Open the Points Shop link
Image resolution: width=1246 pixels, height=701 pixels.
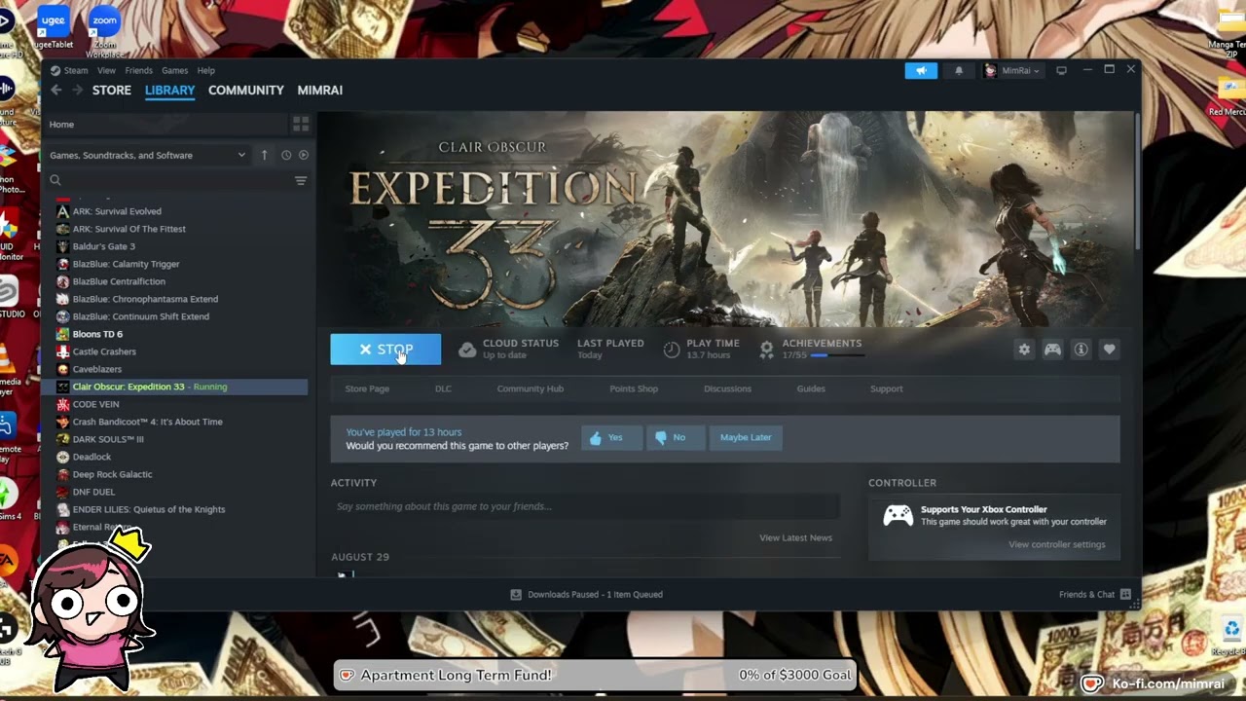[634, 388]
